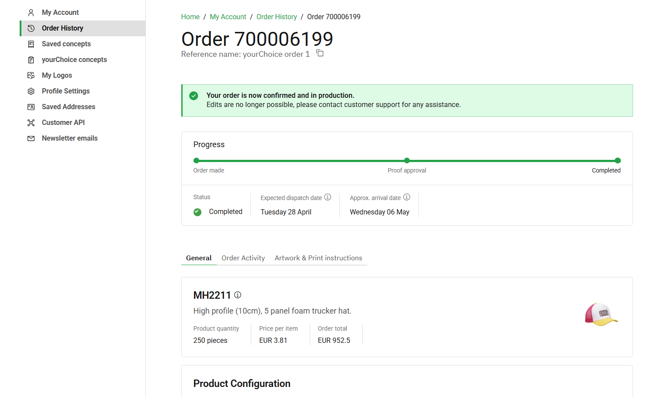Open Saved Addresses section

tap(68, 107)
